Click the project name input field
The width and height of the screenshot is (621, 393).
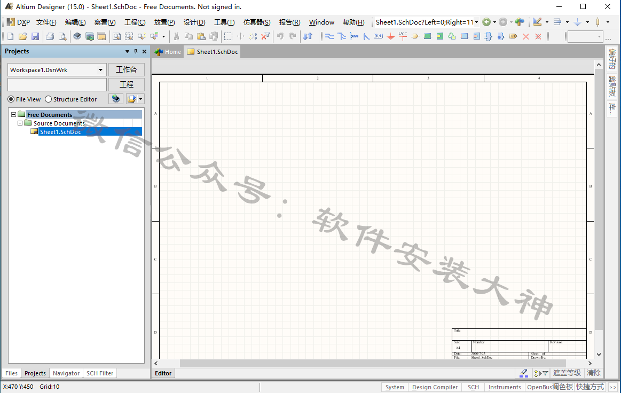point(57,84)
